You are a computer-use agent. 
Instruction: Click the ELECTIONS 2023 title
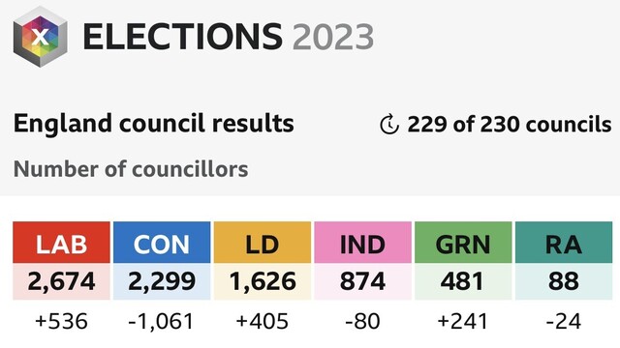point(229,37)
